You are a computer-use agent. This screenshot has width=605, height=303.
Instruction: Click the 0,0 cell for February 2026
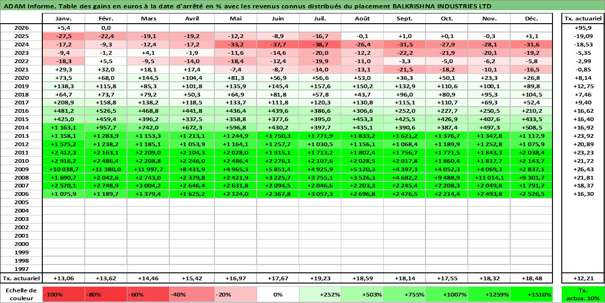pyautogui.click(x=106, y=28)
